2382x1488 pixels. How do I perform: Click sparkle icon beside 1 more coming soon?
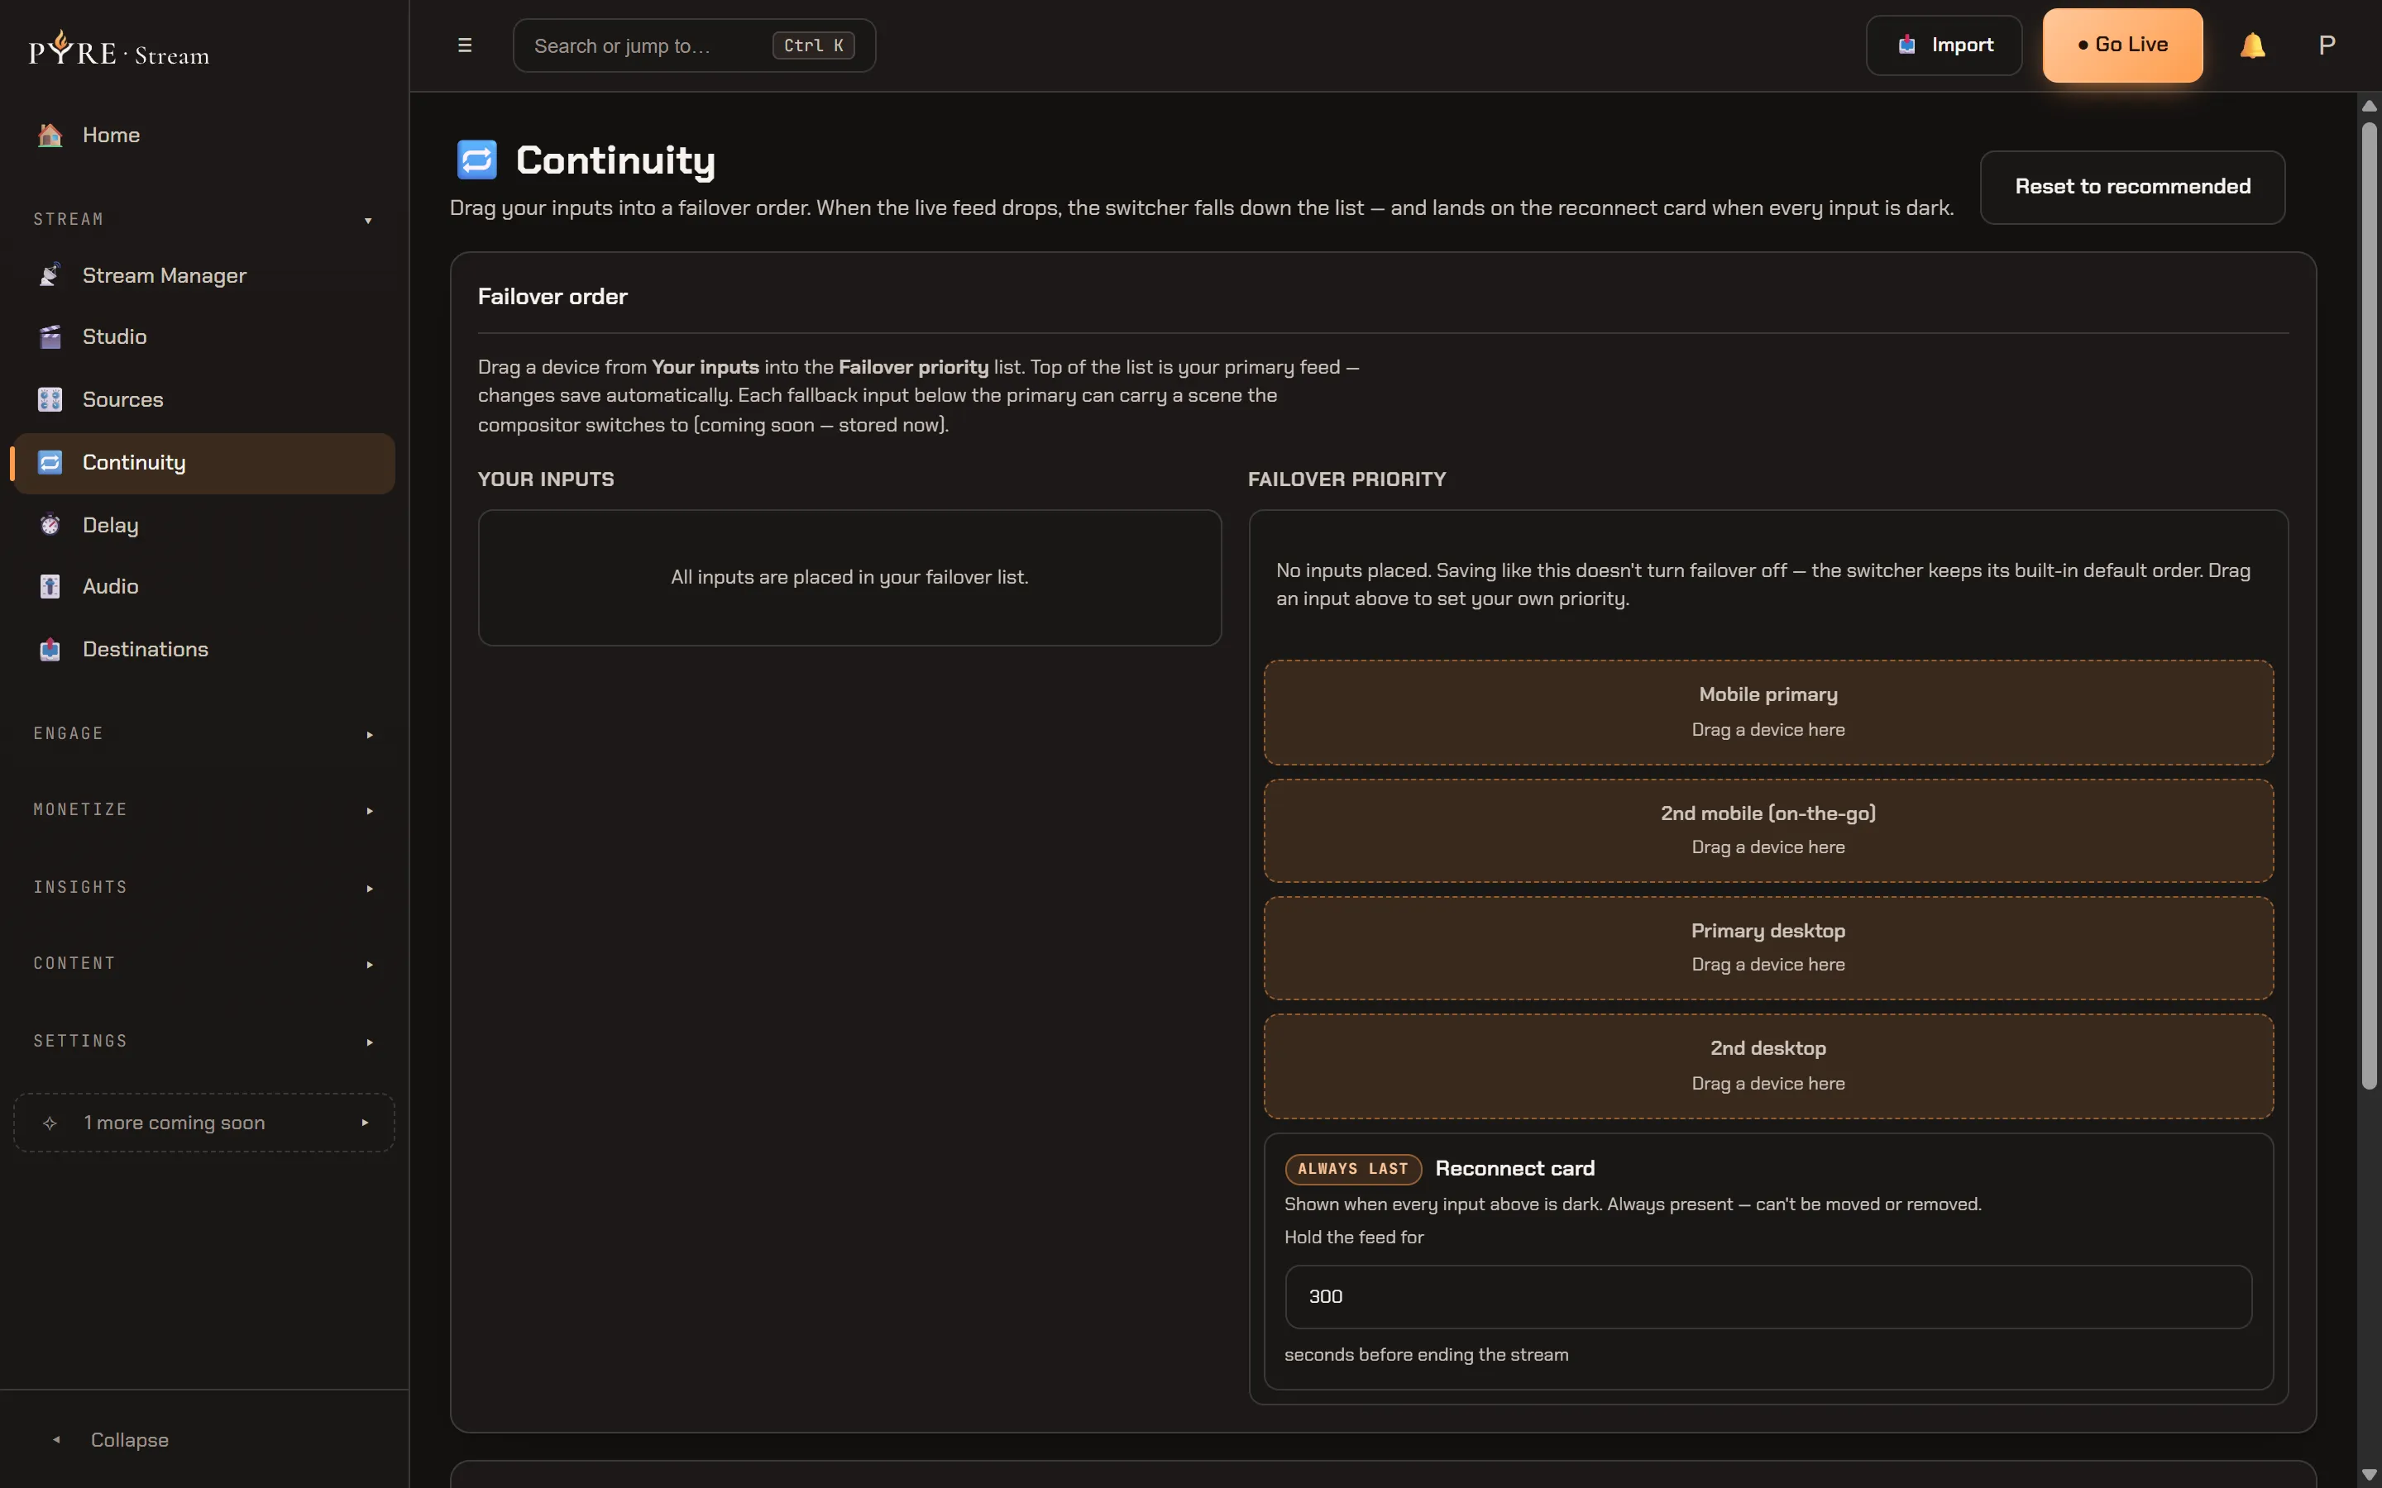point(50,1123)
